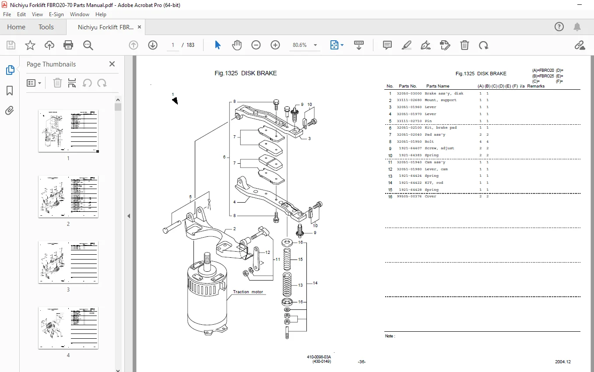
Task: Collapse the navigation pane with the arrow
Action: (129, 216)
